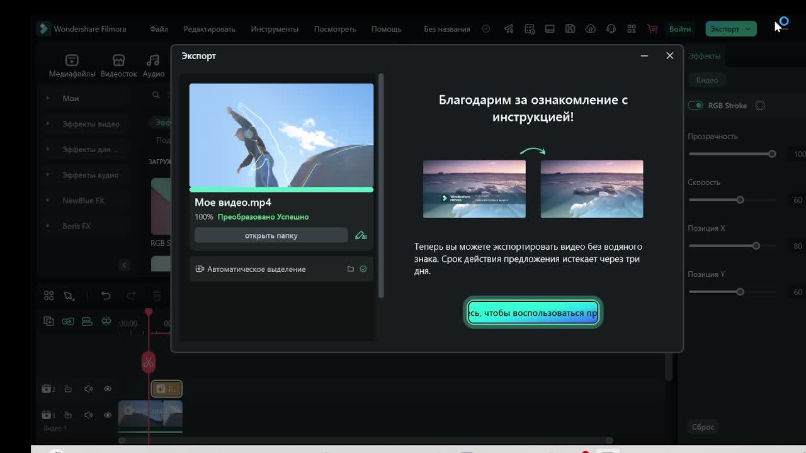The image size is (806, 453).
Task: Open the Помощь menu
Action: tap(386, 29)
